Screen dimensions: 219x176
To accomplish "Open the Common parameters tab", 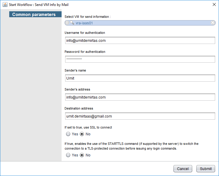I will pyautogui.click(x=34, y=15).
